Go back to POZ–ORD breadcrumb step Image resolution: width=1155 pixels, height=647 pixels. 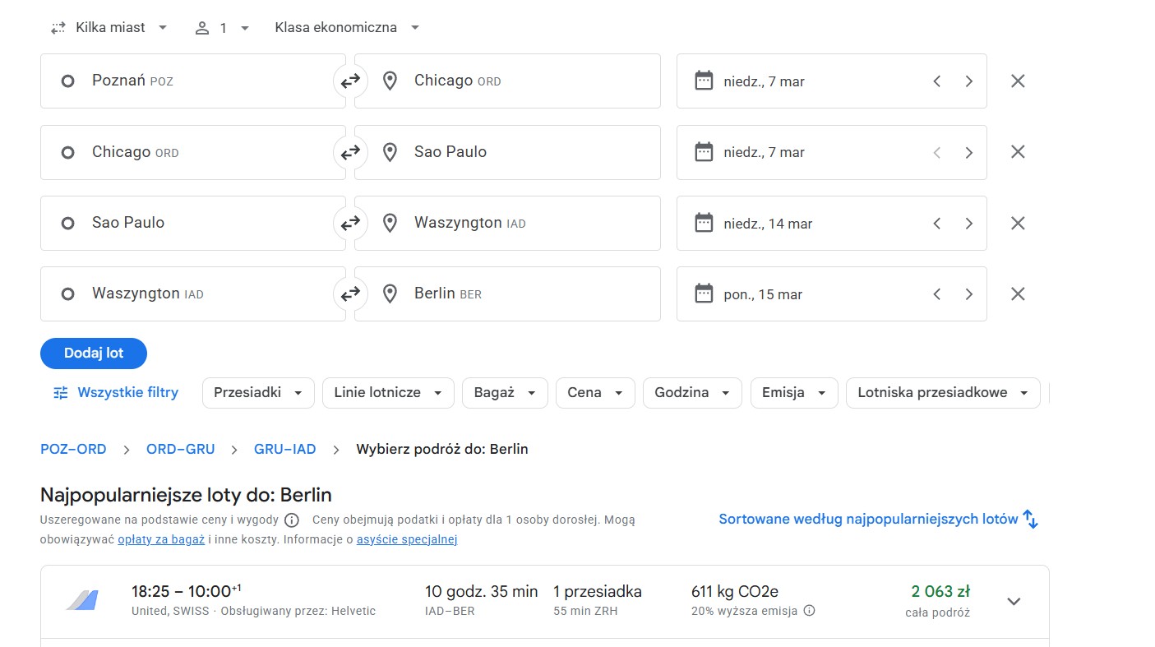tap(73, 449)
